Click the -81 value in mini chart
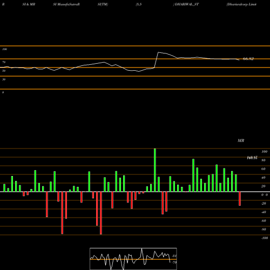Screen dimensions: 270x270 174,256
